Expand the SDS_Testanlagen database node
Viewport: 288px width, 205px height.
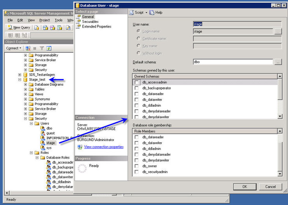pos(20,75)
